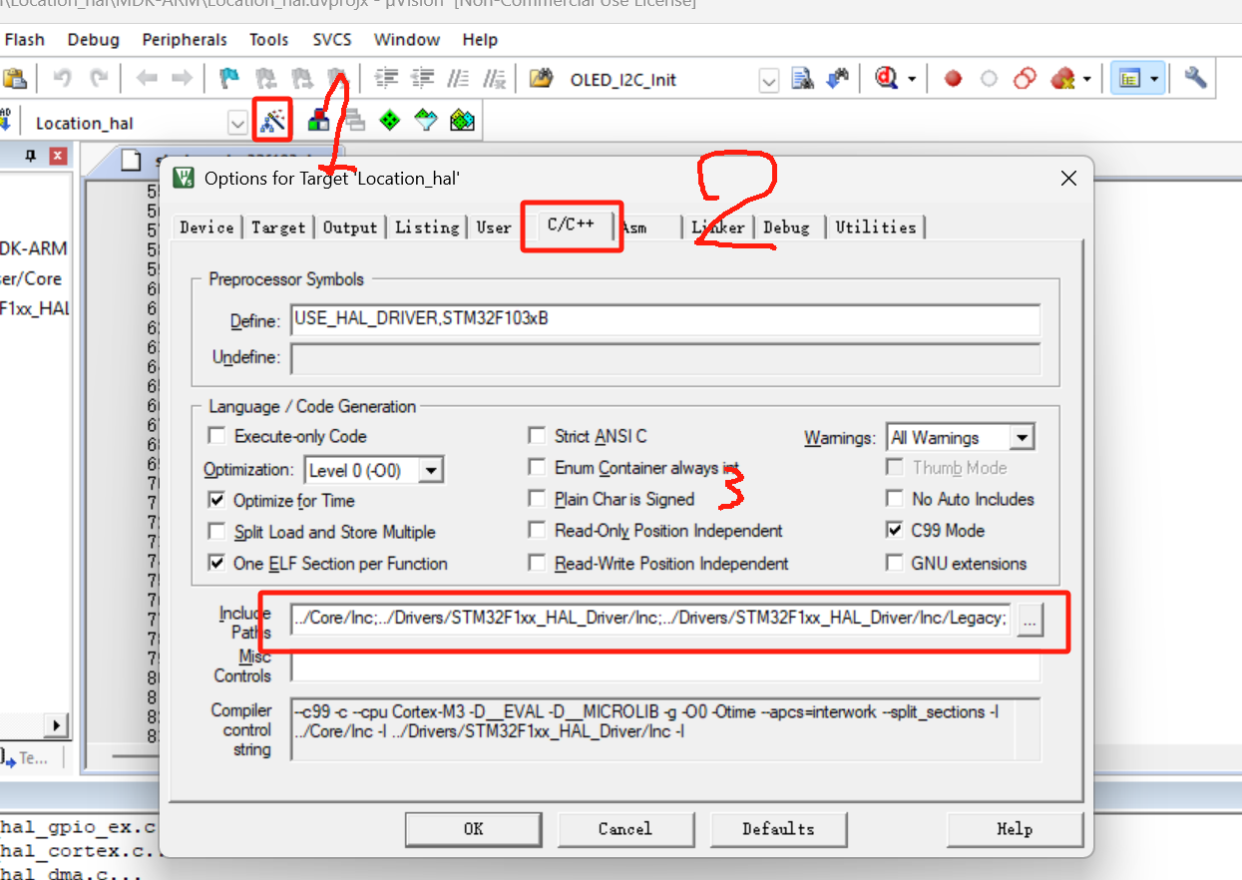Start debug session with the red d icon
Screen dimensions: 1242x880
(887, 78)
